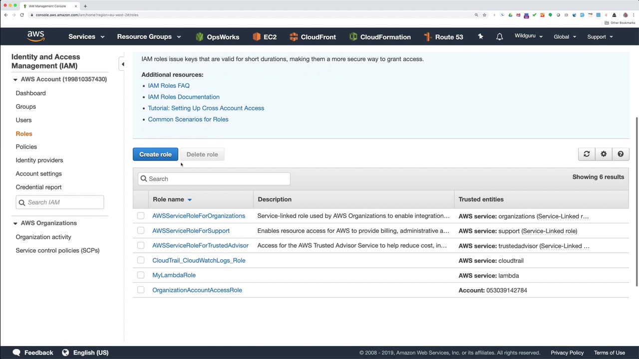Collapse the IAM sidebar panel arrow
Viewport: 639px width, 359px height.
tap(123, 64)
